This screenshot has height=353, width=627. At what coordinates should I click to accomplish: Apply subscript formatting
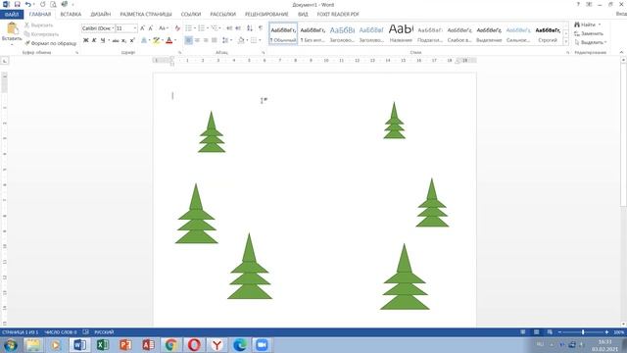124,40
